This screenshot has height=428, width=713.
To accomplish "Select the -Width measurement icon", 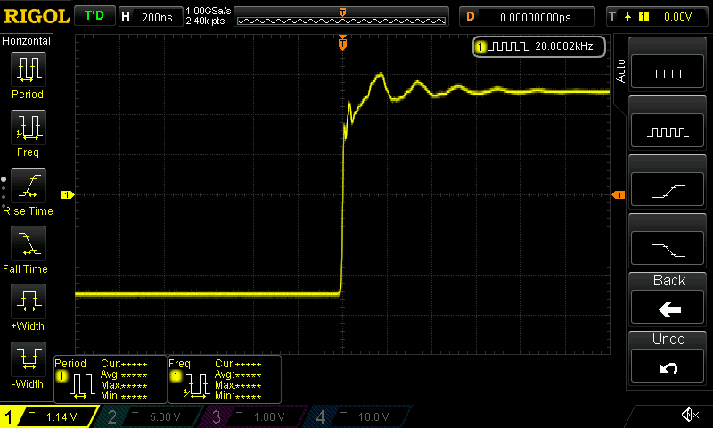I will 29,359.
